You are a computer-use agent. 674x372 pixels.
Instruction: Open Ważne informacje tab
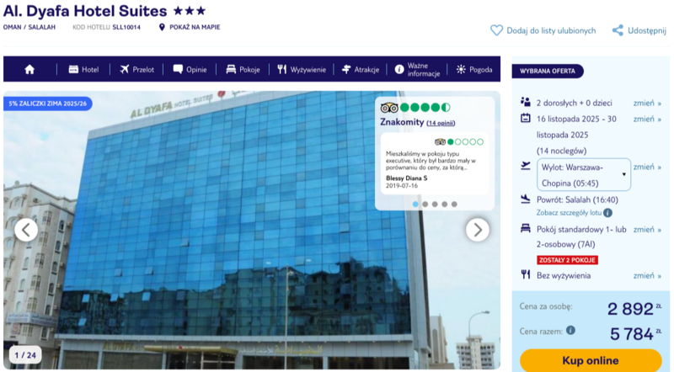click(417, 69)
